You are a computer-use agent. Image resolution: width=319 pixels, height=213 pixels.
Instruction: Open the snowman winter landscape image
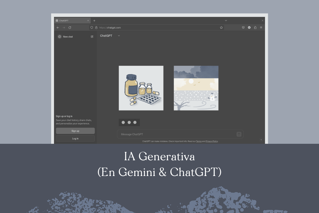196,88
